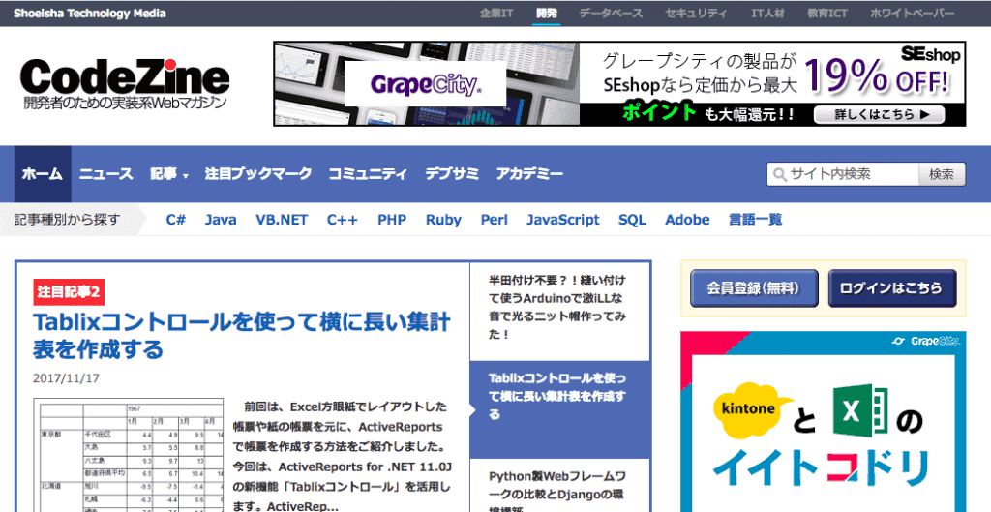Open the ニュース menu item
The height and width of the screenshot is (512, 991).
coord(106,174)
